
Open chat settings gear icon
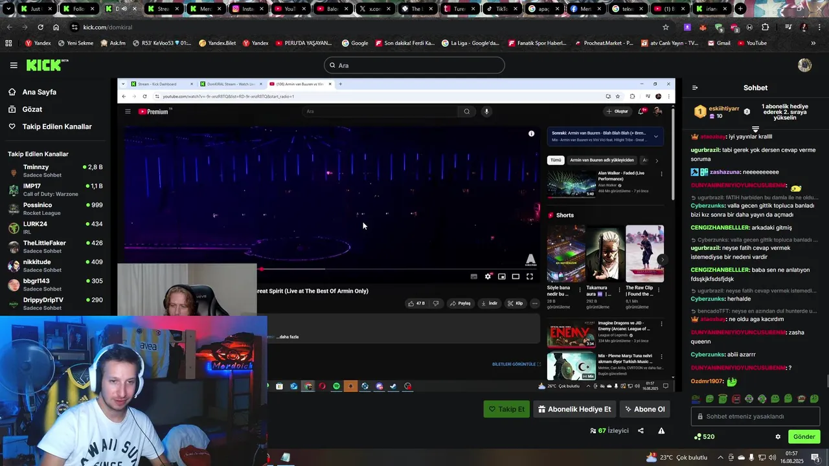(x=778, y=437)
